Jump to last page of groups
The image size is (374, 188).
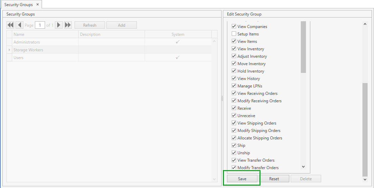[x=68, y=25]
